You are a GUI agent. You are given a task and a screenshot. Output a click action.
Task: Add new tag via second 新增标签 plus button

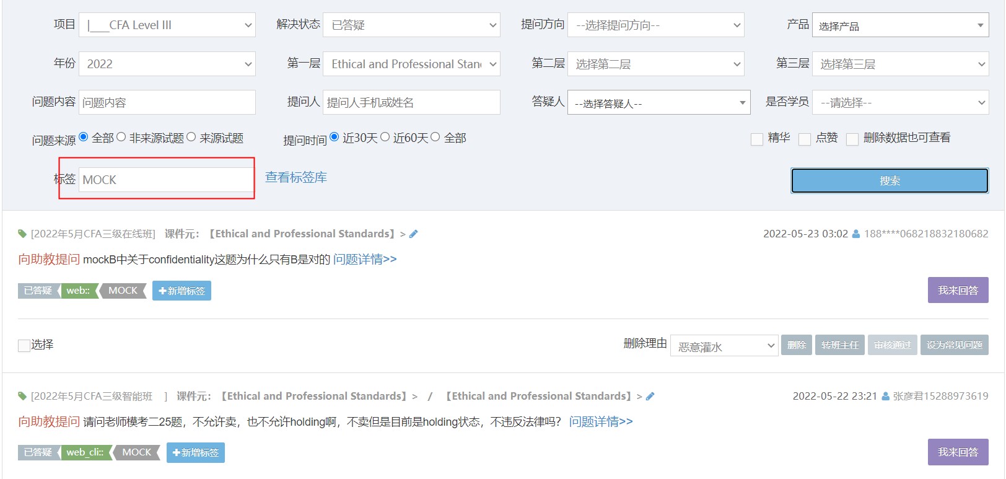click(x=195, y=453)
